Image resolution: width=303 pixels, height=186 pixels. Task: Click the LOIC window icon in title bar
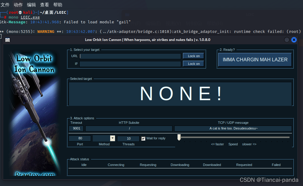coord(7,40)
